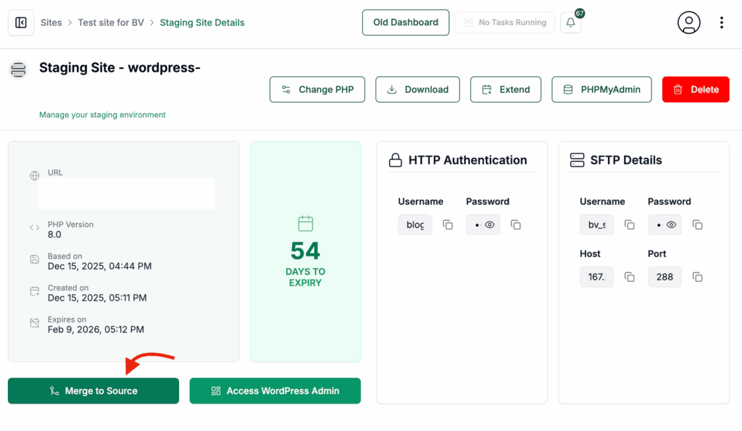Select Staging Site Details breadcrumb
742x431 pixels.
pyautogui.click(x=202, y=22)
